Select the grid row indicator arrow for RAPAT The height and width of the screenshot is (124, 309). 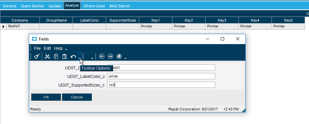[3, 27]
